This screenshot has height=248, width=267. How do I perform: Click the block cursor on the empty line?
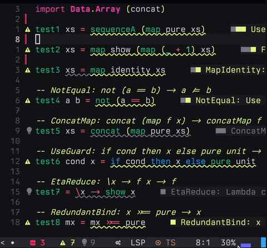[38, 39]
